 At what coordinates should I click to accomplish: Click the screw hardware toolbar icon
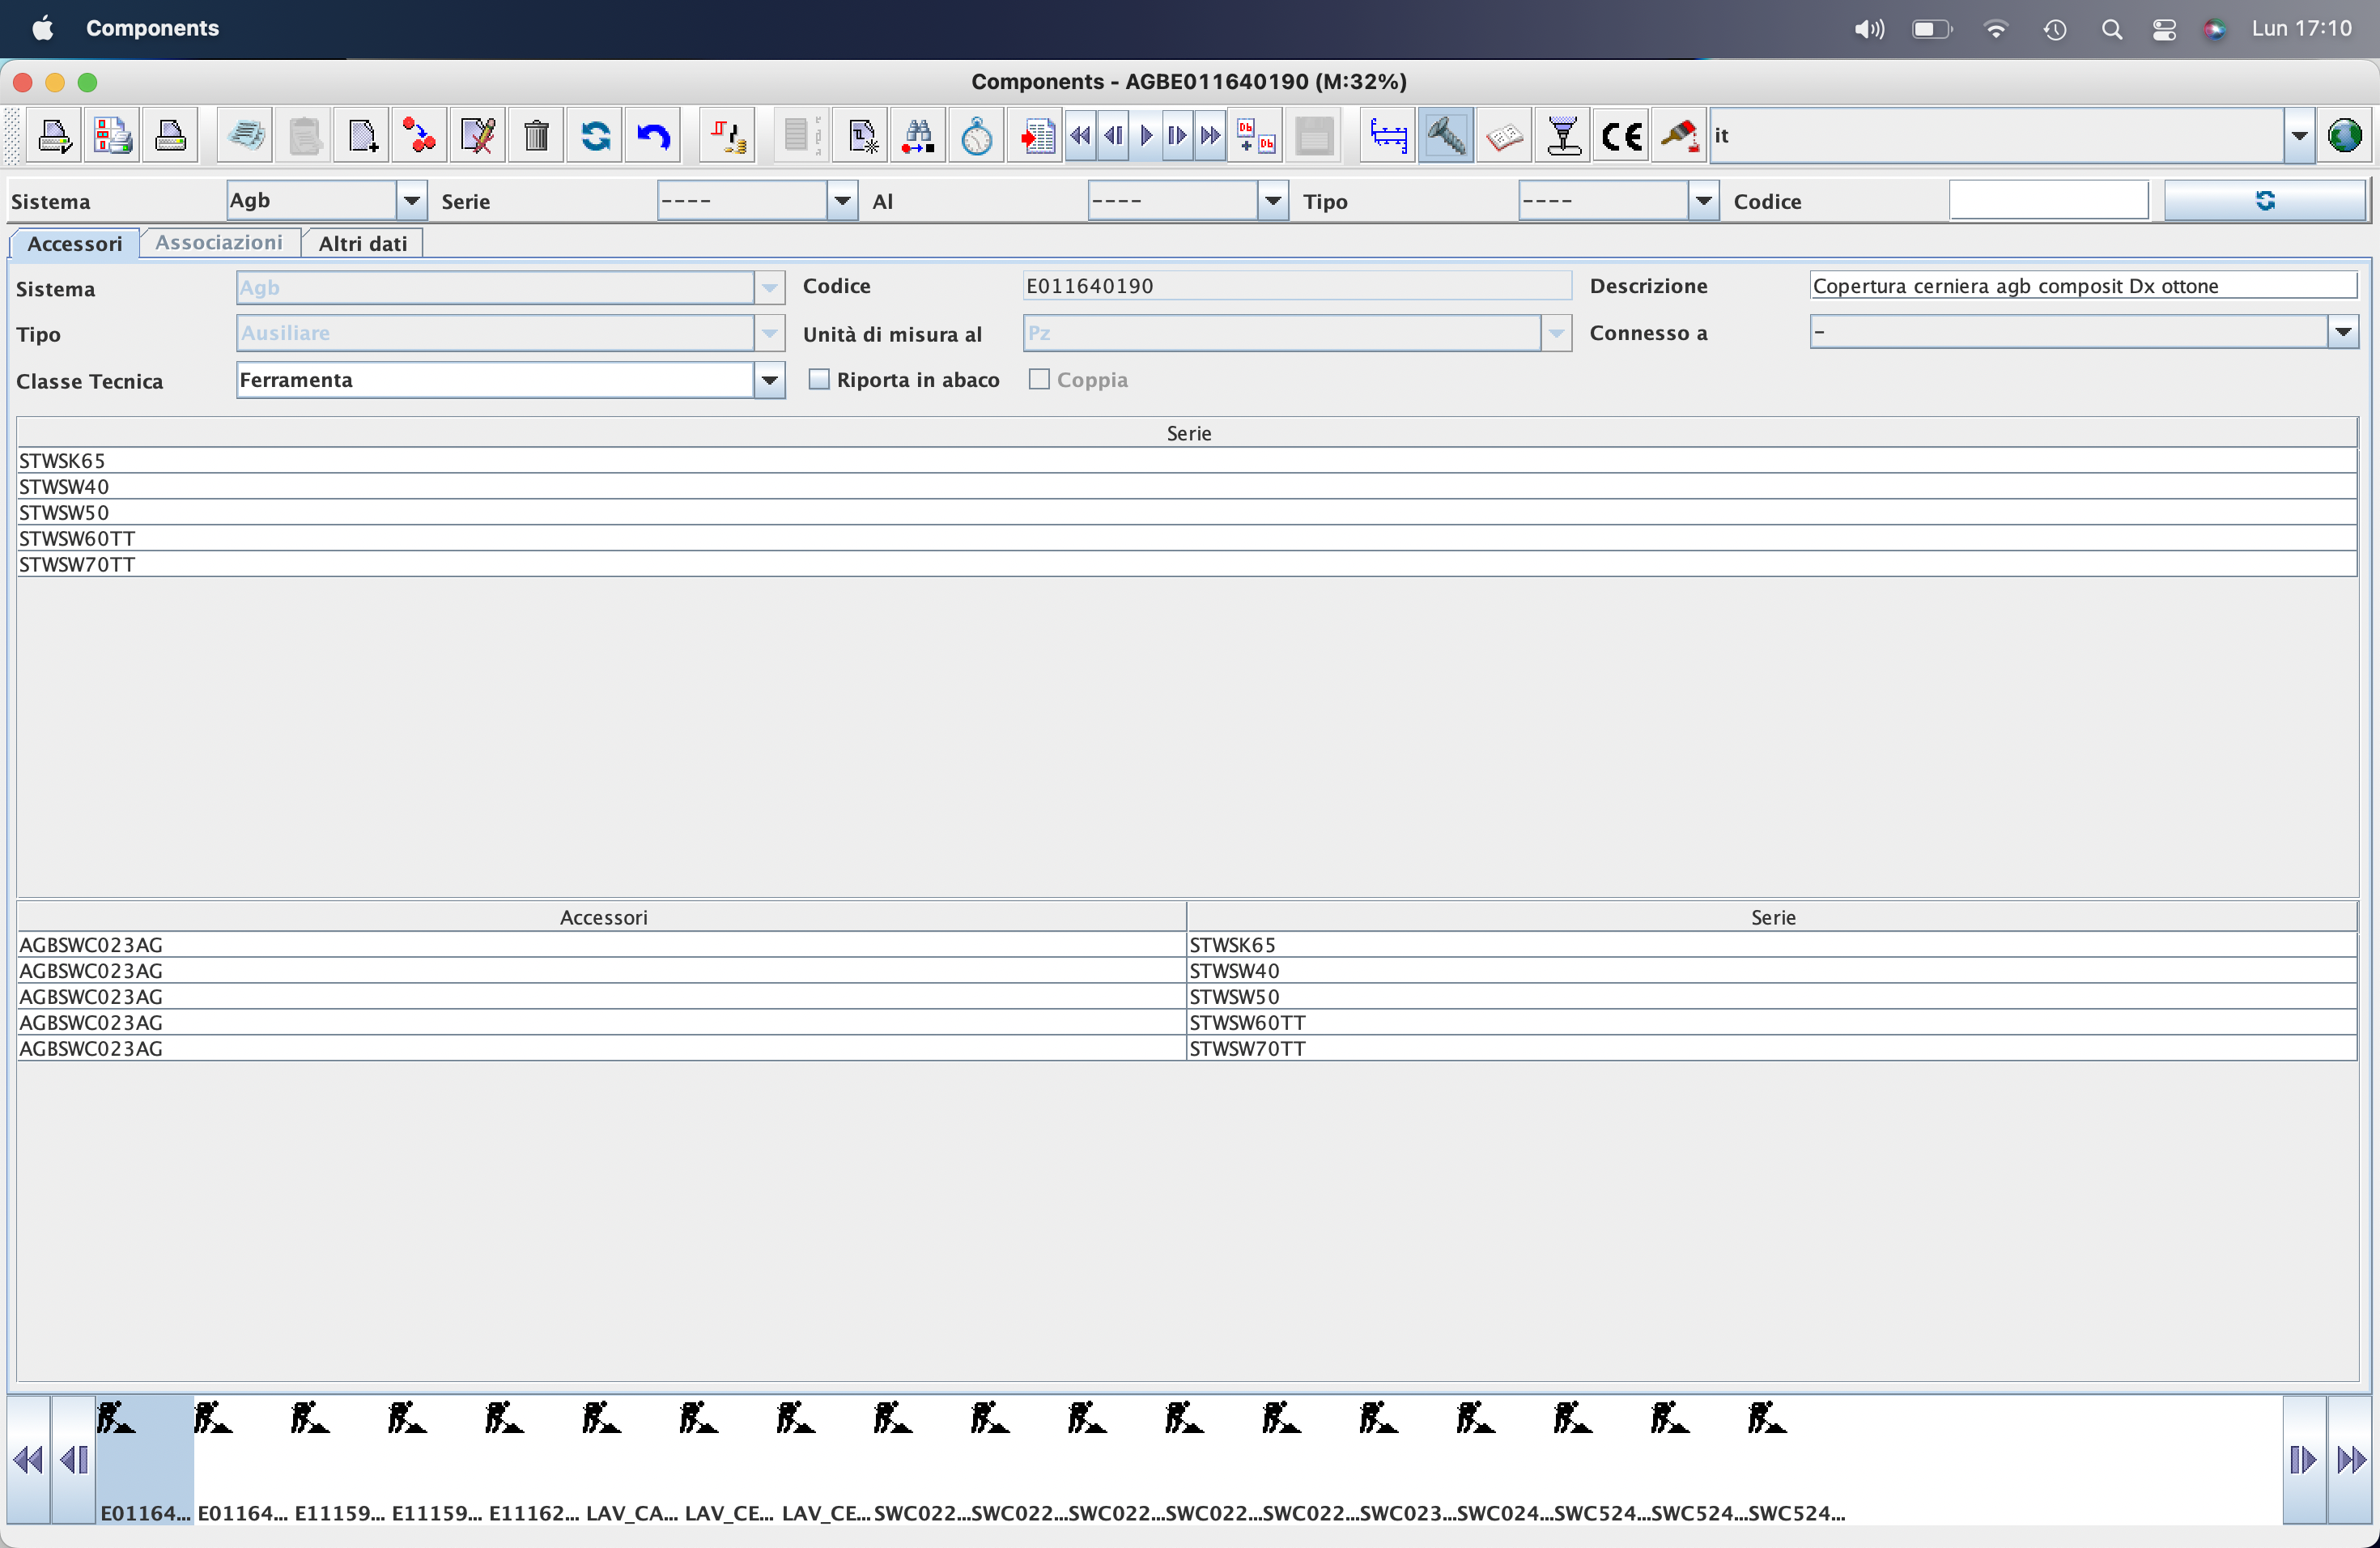[x=1446, y=136]
